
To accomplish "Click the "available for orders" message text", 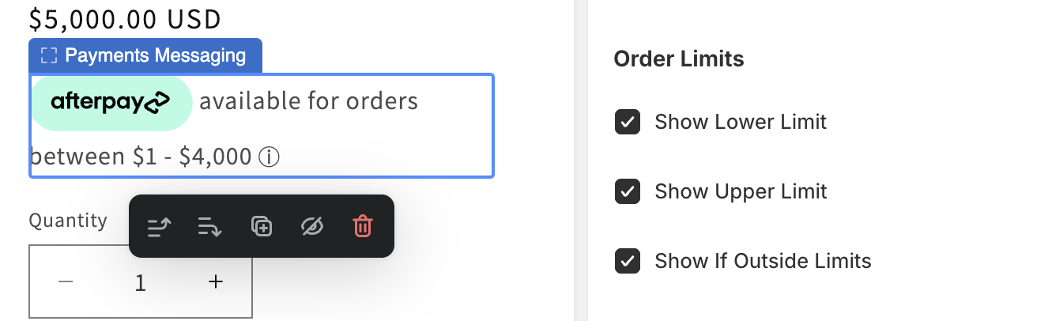I will coord(308,101).
